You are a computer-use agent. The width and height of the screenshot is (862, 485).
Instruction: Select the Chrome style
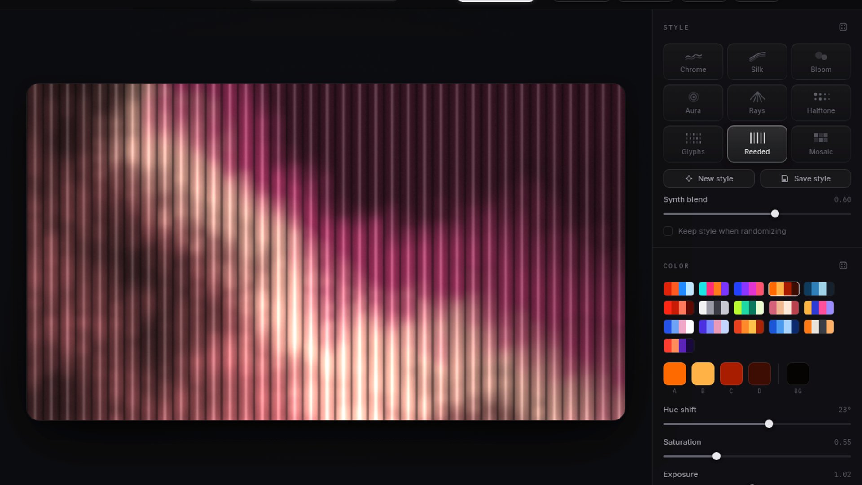click(x=693, y=62)
